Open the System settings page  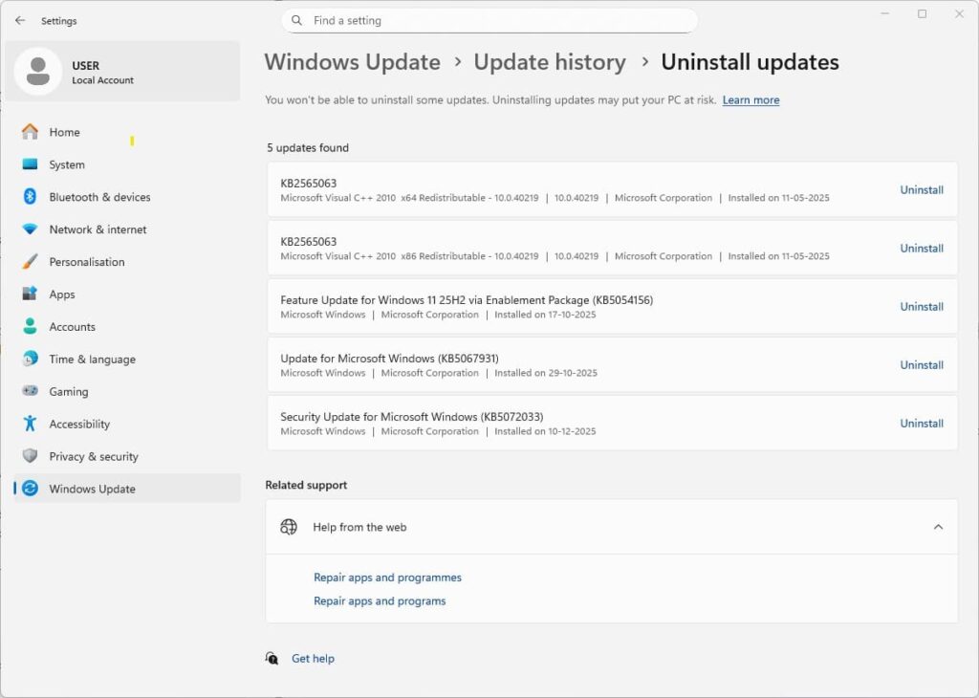pyautogui.click(x=127, y=164)
